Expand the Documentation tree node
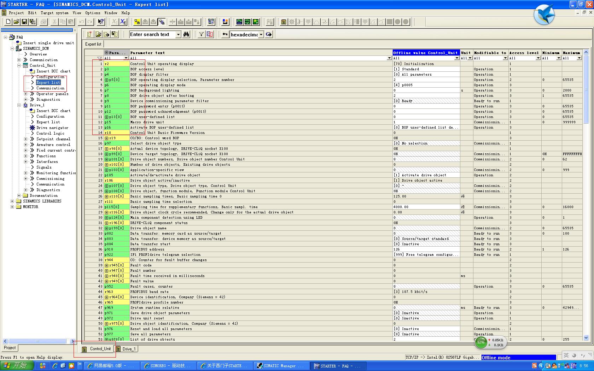Screen dimensions: 594x371 coord(19,195)
